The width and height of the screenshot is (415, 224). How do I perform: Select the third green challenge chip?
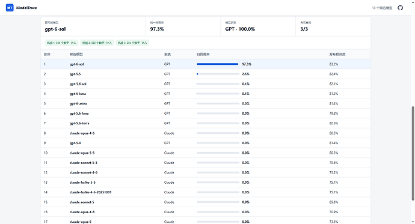[x=132, y=43]
